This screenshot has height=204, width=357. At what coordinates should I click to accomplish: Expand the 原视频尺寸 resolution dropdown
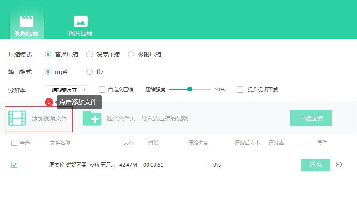click(66, 90)
